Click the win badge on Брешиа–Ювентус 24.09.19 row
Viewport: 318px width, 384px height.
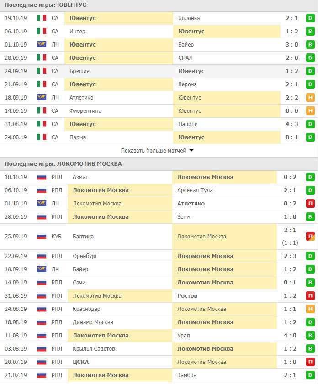(310, 71)
